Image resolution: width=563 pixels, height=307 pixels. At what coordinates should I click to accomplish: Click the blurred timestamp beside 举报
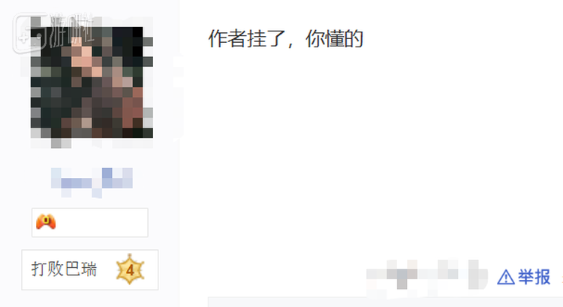(427, 275)
